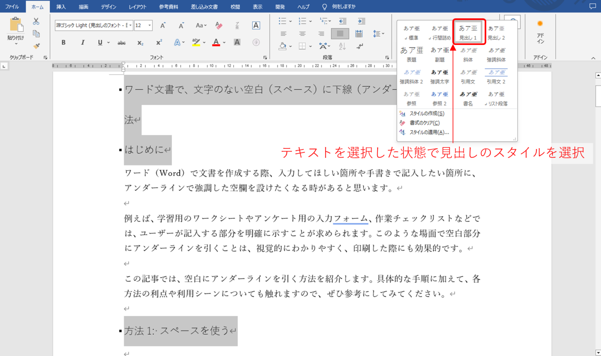The image size is (601, 356).
Task: Click the enclosed circle character icon
Action: [256, 42]
